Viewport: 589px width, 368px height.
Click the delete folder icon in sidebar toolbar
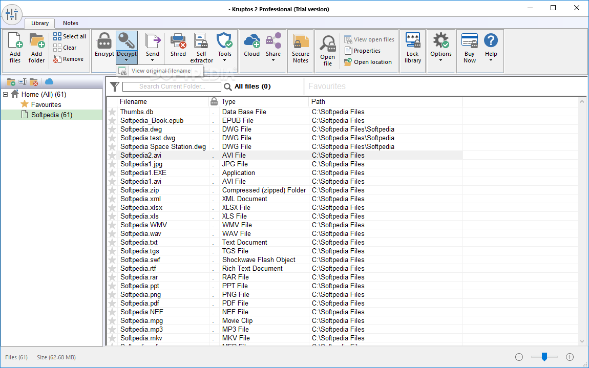(x=34, y=82)
